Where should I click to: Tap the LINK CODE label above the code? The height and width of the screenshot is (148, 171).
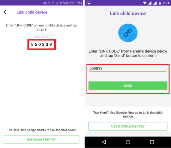[x=41, y=37]
